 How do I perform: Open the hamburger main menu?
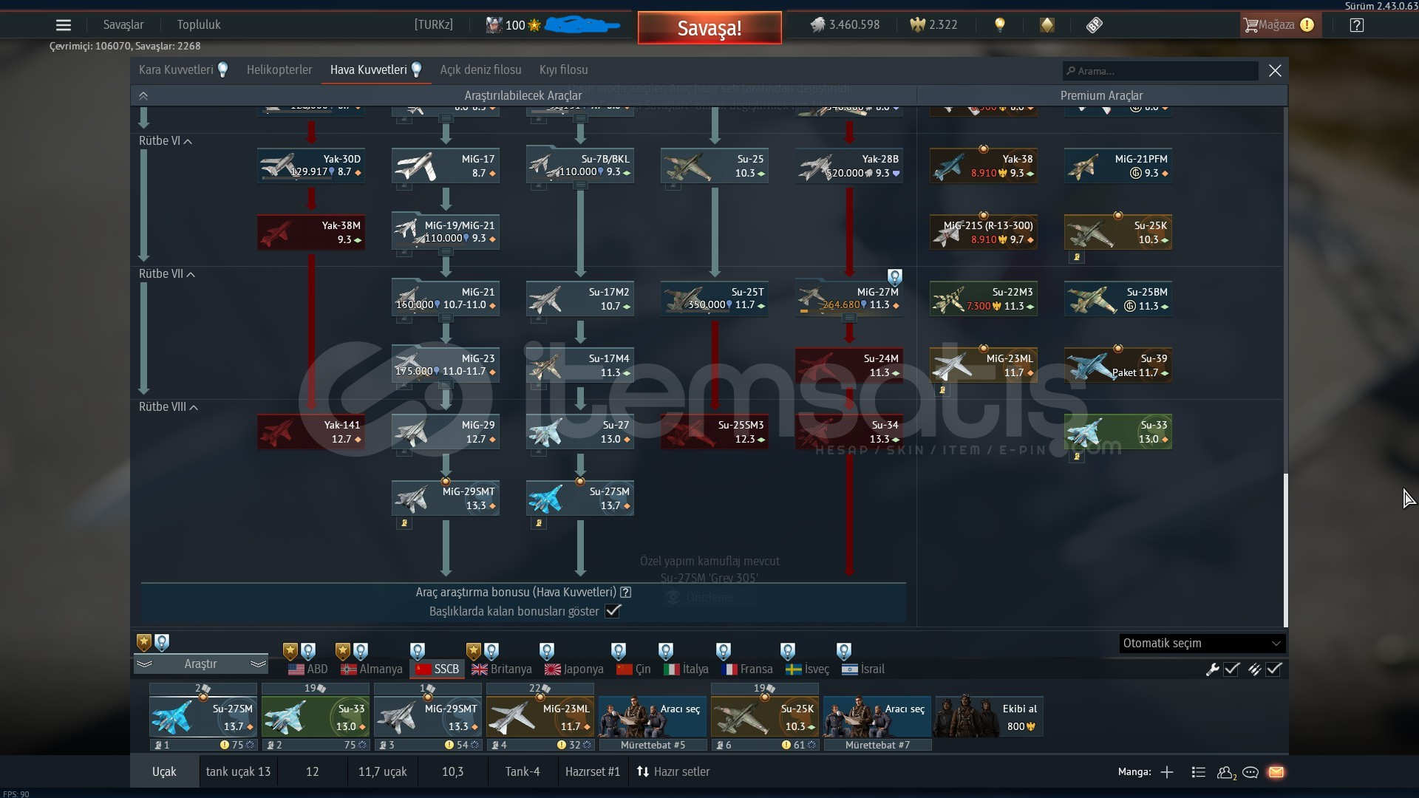[64, 25]
